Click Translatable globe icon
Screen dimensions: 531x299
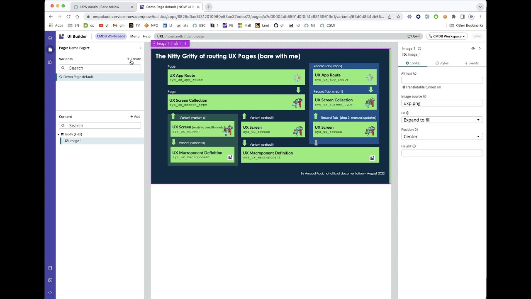(x=404, y=87)
